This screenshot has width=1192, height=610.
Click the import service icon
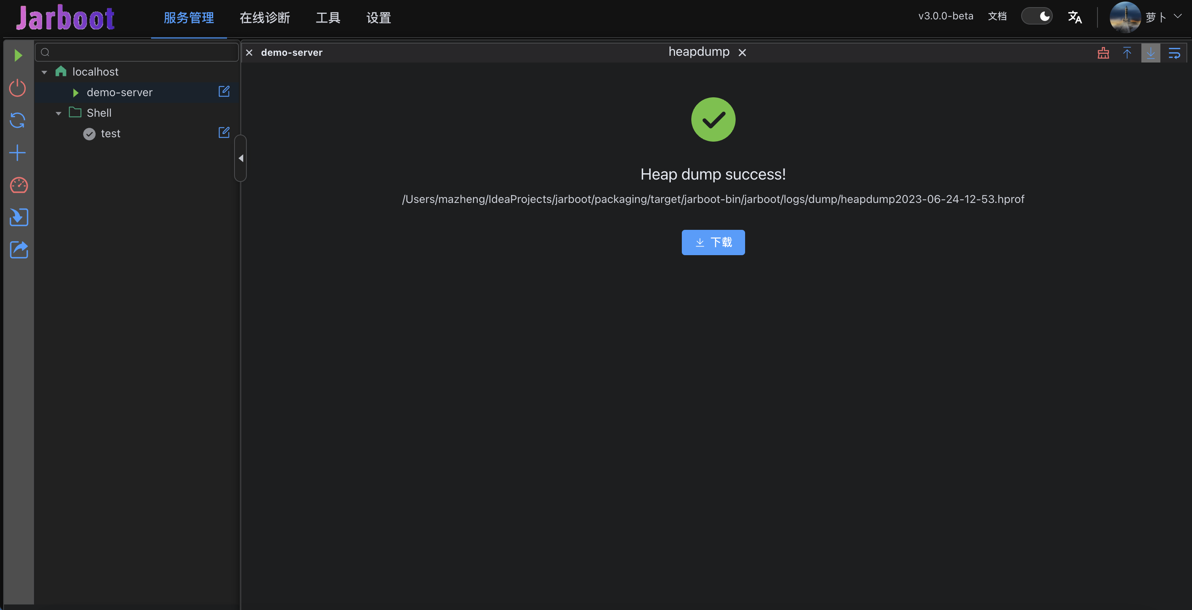19,218
